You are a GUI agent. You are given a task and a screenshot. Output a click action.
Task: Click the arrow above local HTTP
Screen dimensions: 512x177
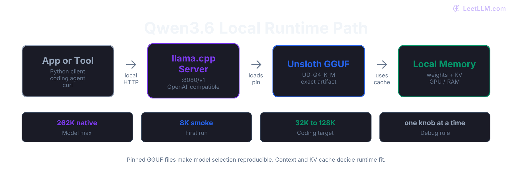131,65
